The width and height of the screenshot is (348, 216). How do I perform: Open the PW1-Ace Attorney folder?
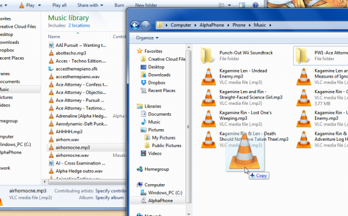321,56
